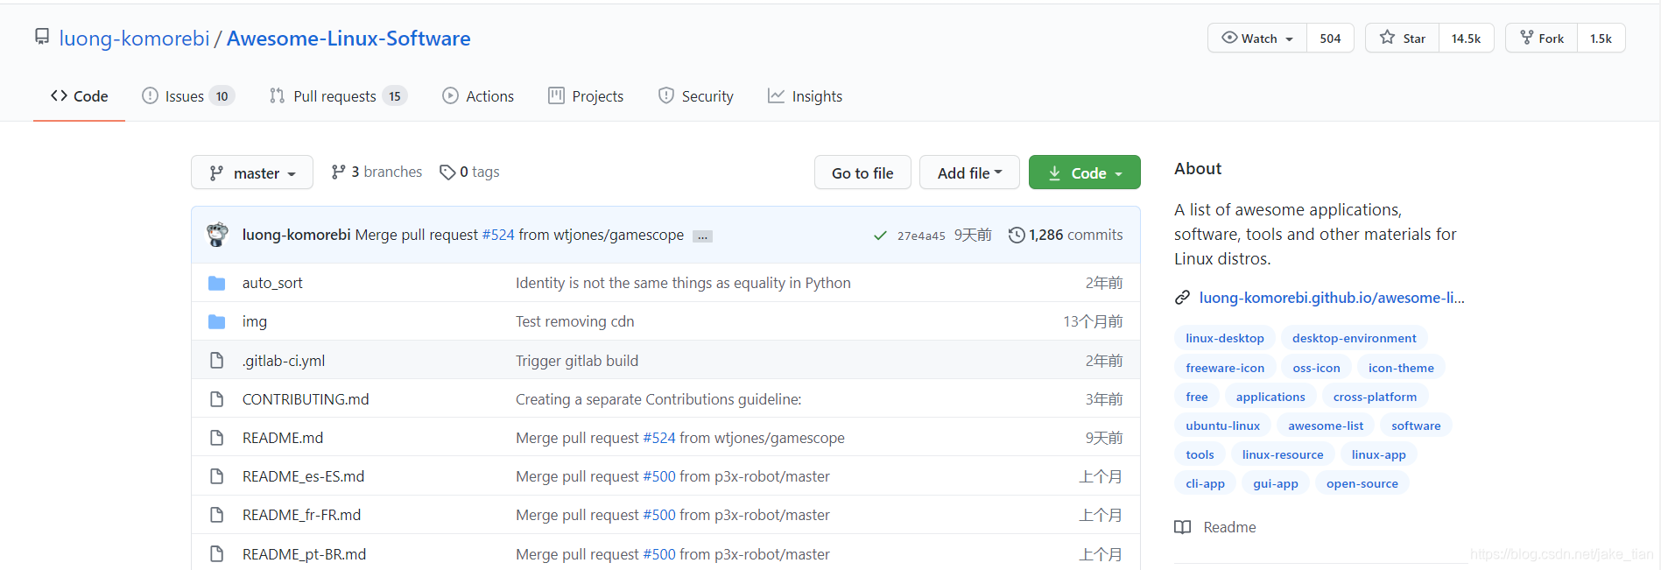Click the green check status icon
Screen dimensions: 1661x570
click(x=880, y=236)
